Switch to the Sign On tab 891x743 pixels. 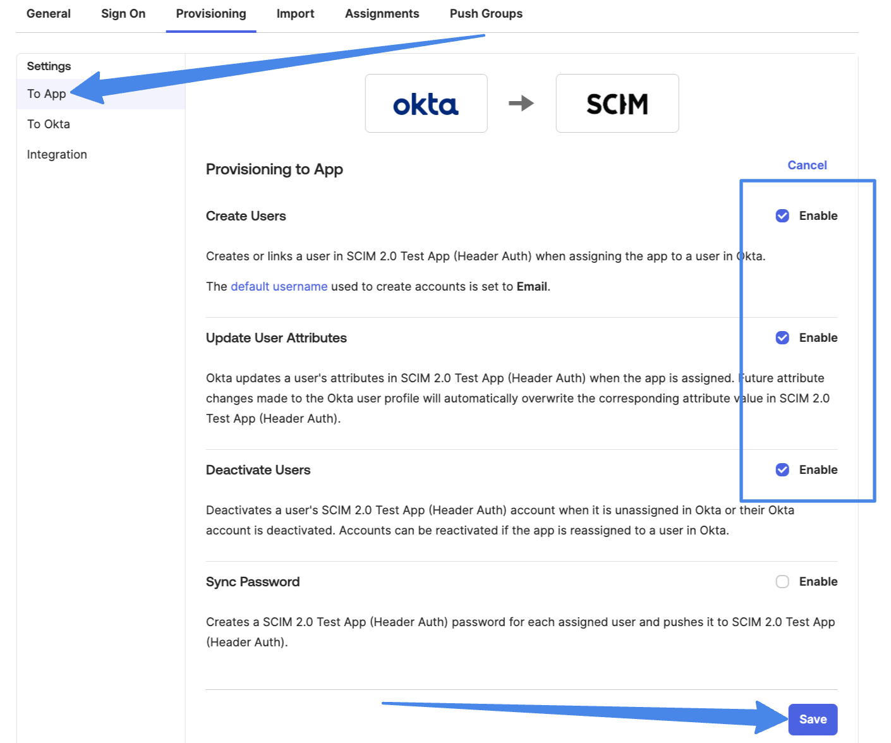point(123,14)
